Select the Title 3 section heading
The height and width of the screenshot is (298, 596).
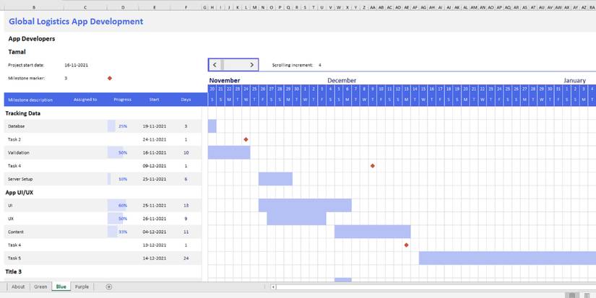13,272
